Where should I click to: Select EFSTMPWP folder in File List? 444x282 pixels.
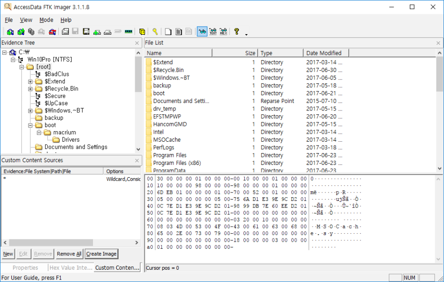(167, 117)
